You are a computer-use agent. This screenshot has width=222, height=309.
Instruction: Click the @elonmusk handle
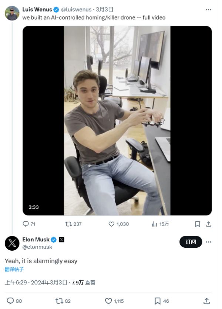[37, 247]
